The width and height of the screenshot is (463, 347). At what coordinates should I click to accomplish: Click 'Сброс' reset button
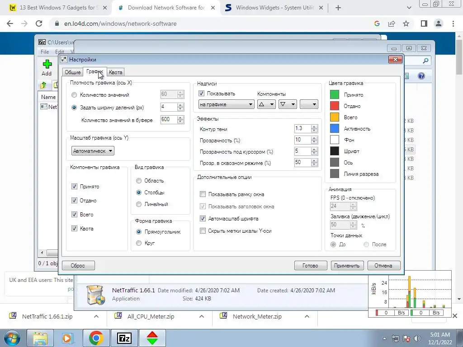click(78, 265)
